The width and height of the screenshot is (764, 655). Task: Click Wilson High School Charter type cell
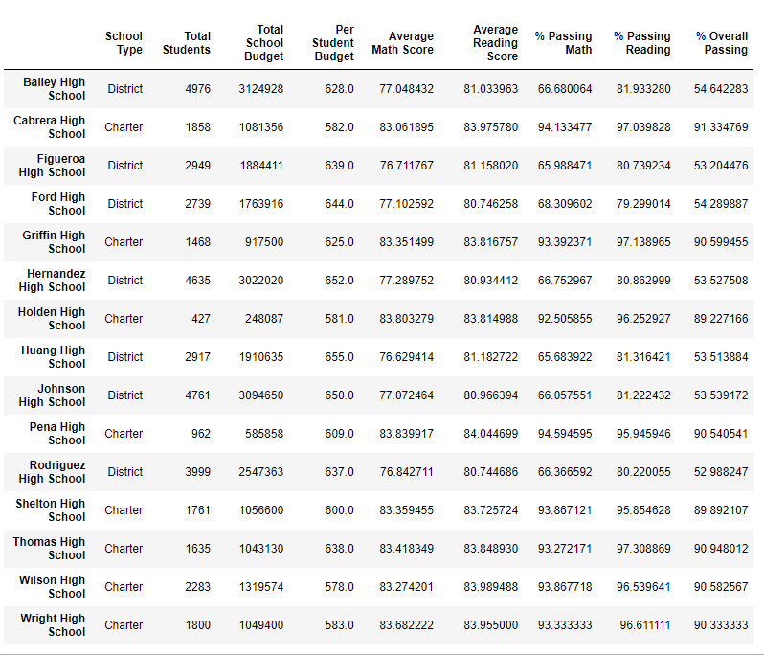click(124, 587)
